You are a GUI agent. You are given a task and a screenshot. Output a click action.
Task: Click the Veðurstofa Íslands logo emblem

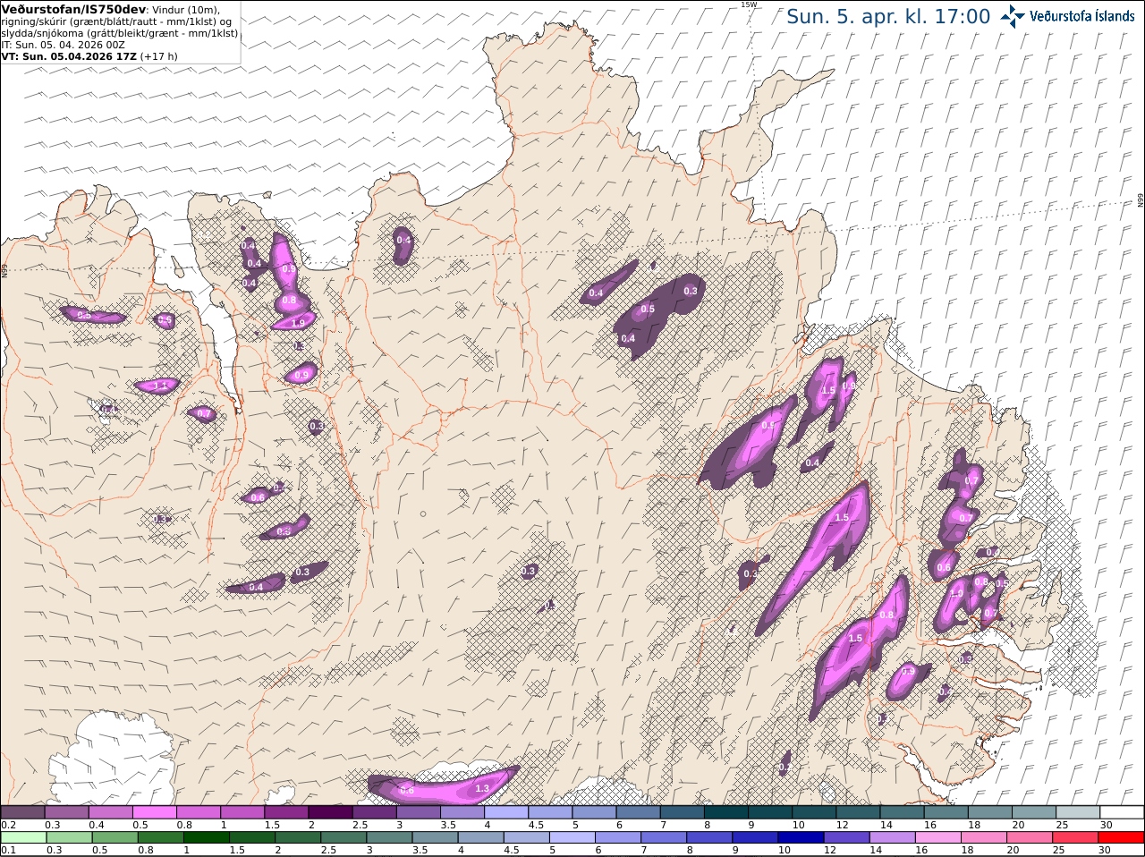click(x=1013, y=16)
